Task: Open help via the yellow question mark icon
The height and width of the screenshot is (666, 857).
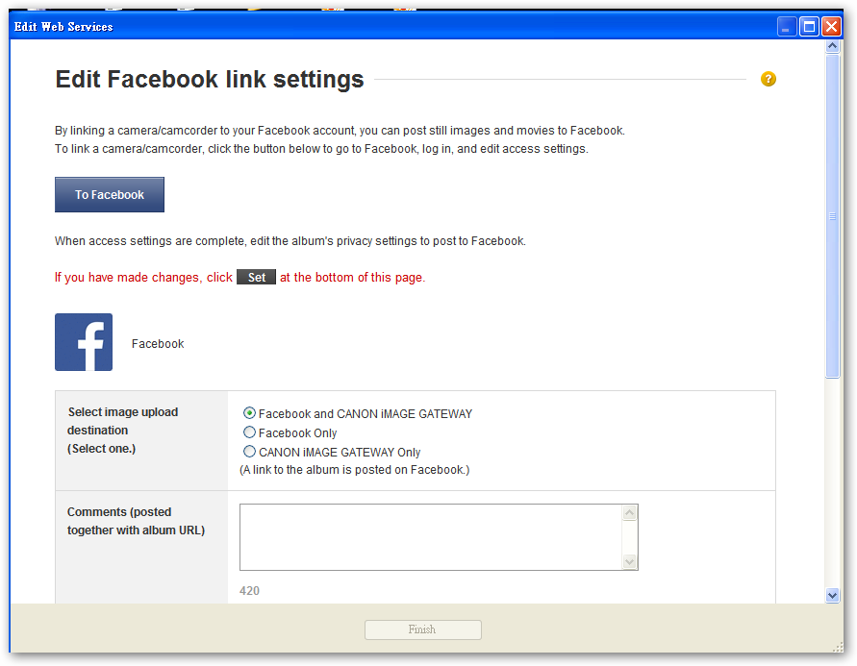Action: pyautogui.click(x=769, y=79)
